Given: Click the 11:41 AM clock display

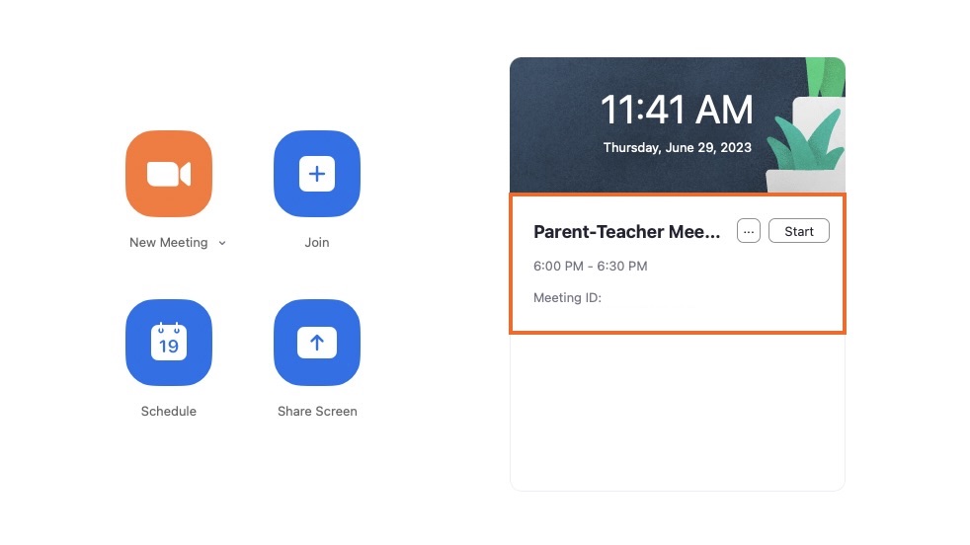Looking at the screenshot, I should [x=677, y=111].
